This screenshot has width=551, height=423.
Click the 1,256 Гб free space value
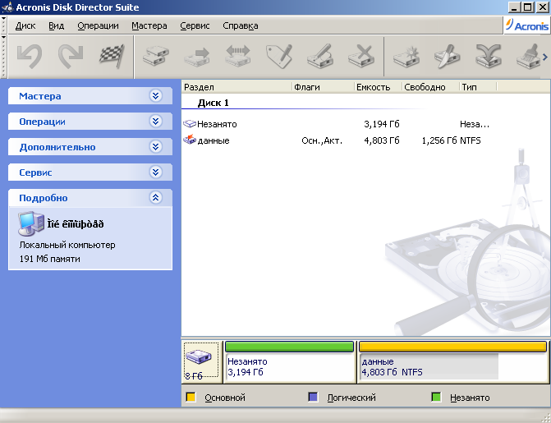439,140
